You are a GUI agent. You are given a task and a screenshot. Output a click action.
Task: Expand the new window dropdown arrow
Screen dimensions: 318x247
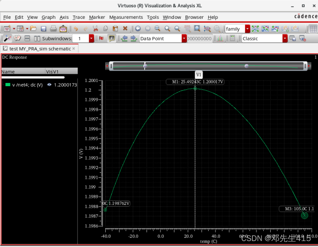(x=14, y=29)
